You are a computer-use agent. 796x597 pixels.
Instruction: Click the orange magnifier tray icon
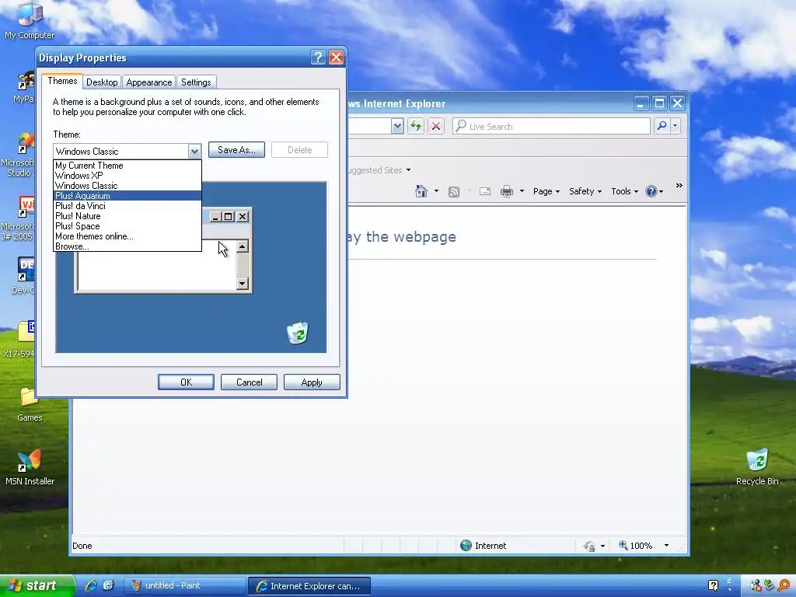[784, 586]
